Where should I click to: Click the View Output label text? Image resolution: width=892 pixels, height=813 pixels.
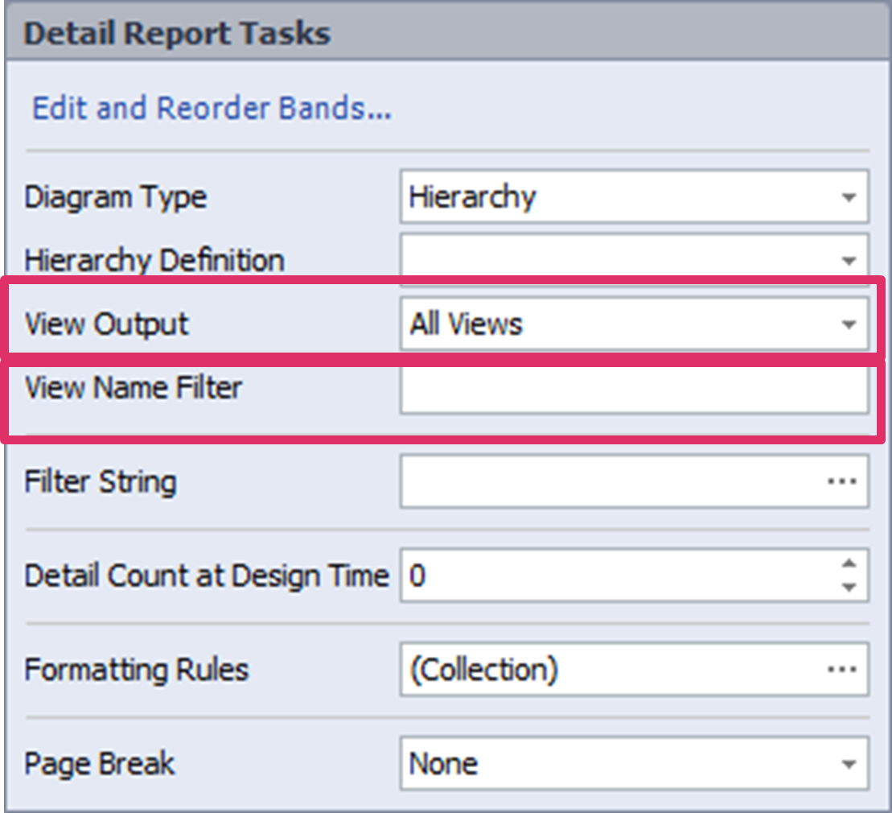click(107, 324)
